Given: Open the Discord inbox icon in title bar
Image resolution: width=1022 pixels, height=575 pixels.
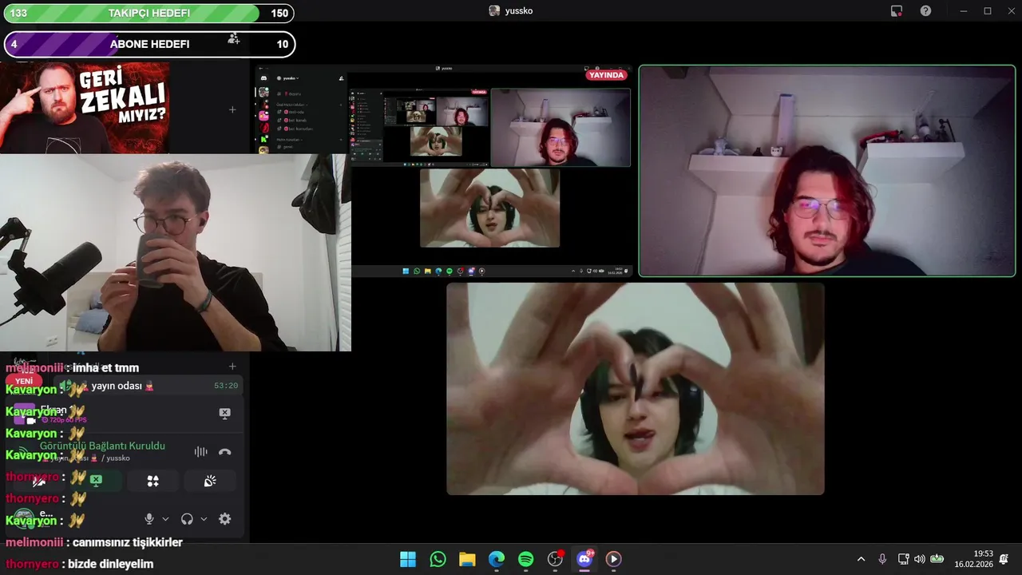Looking at the screenshot, I should [897, 11].
